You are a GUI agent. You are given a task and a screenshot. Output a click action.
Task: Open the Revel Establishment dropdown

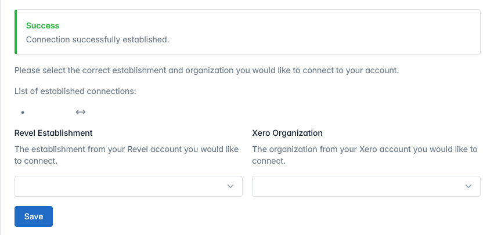pos(128,186)
